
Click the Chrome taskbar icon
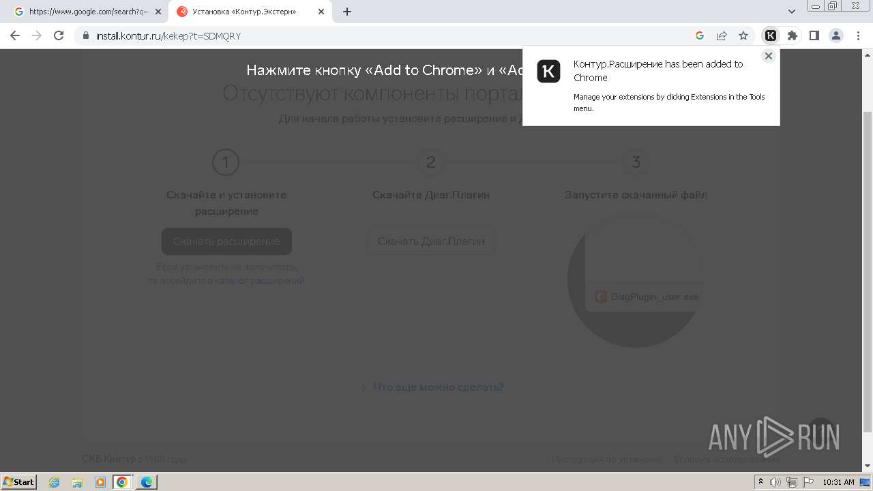(x=122, y=482)
